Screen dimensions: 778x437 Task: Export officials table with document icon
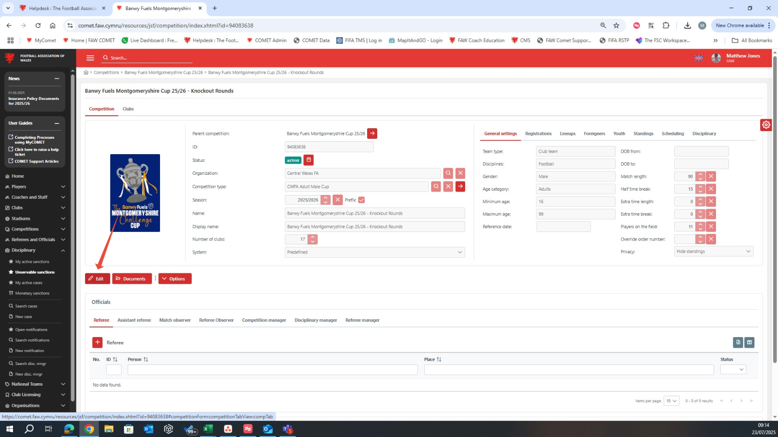click(738, 342)
